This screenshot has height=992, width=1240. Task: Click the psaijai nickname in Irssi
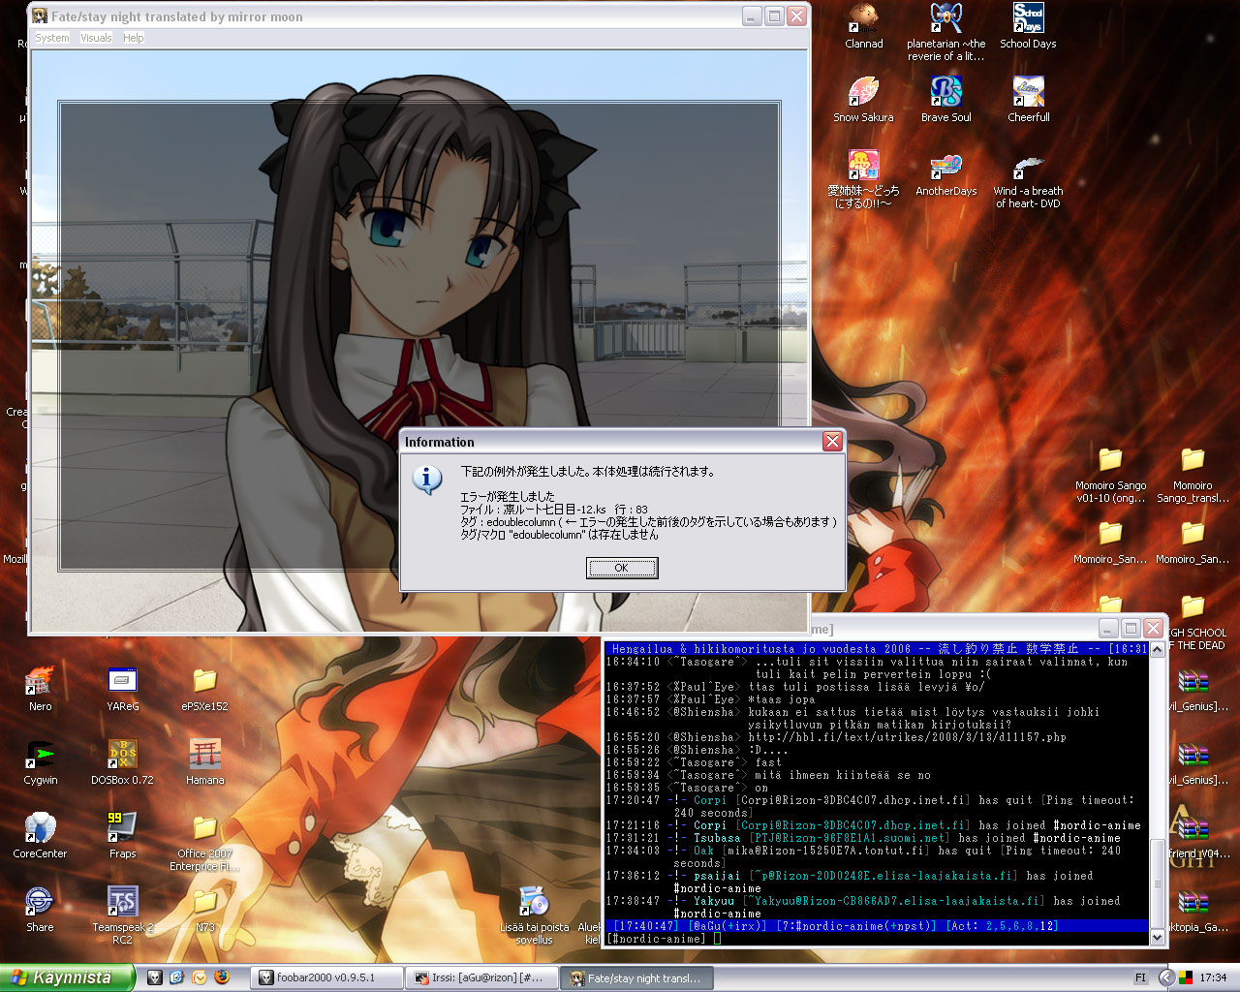(x=717, y=876)
